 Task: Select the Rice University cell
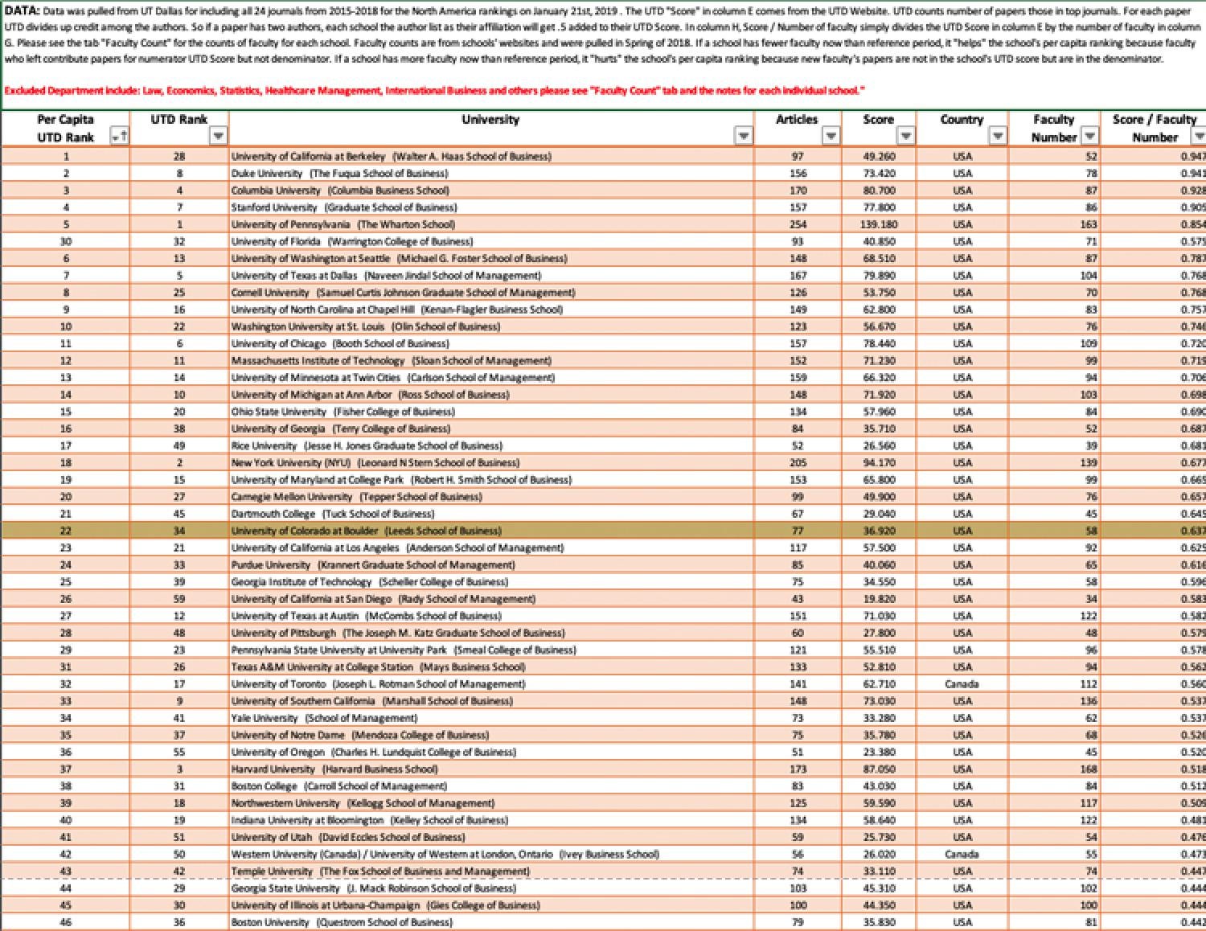coord(491,445)
